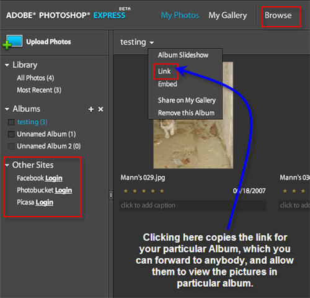Image resolution: width=310 pixels, height=298 pixels.
Task: Tick the testing (3) album checkbox
Action: click(11, 122)
